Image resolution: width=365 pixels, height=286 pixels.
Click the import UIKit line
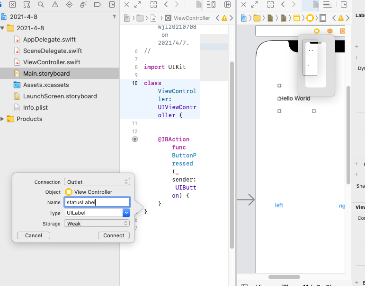pyautogui.click(x=165, y=67)
